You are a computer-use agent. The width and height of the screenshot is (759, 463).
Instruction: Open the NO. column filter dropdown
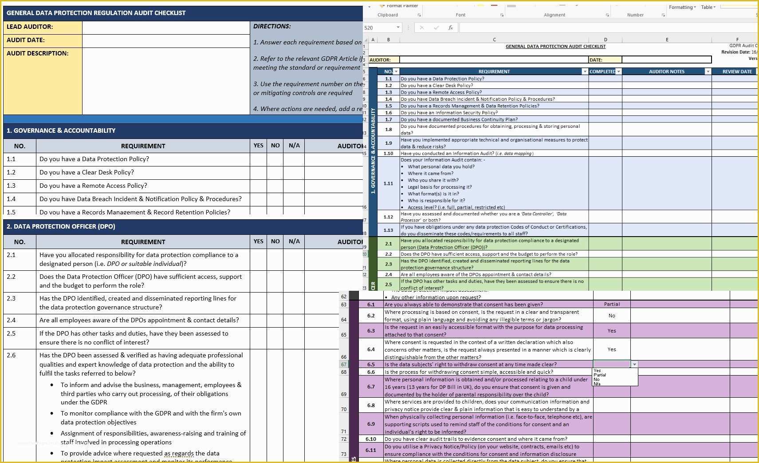[396, 71]
